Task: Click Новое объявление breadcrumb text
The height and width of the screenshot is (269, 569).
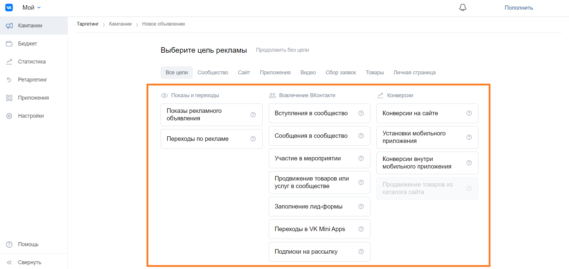Action: 163,24
